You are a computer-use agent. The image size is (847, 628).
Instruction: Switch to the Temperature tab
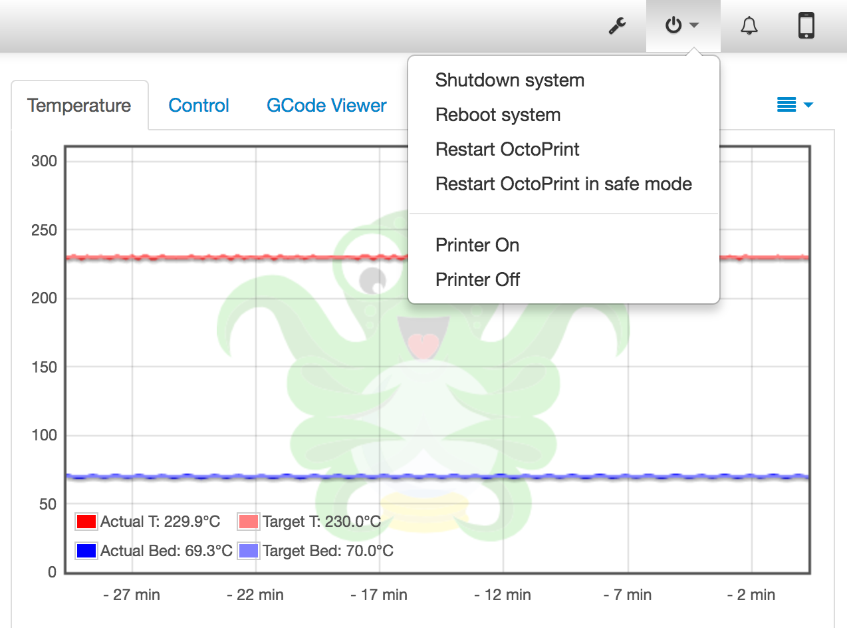(x=79, y=106)
